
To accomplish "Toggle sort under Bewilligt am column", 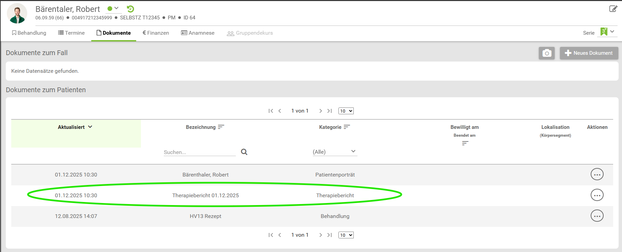I will pyautogui.click(x=465, y=143).
